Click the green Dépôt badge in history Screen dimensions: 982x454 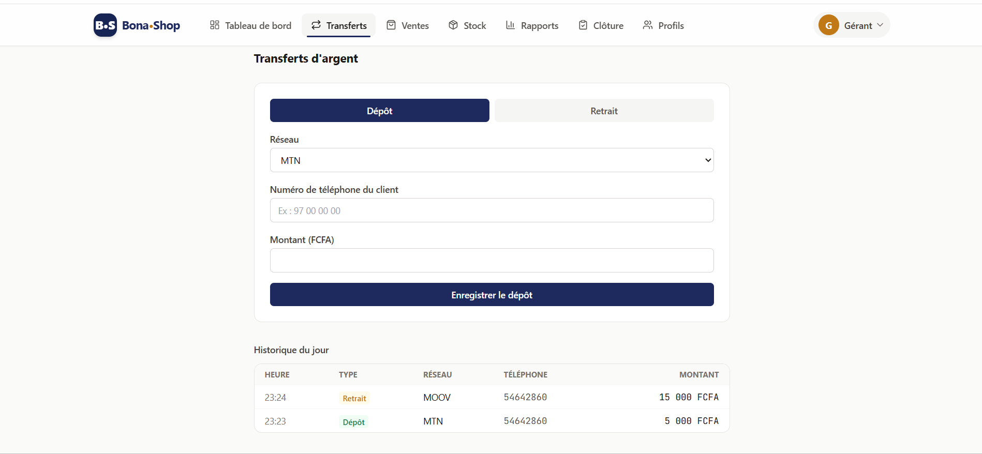pyautogui.click(x=354, y=422)
